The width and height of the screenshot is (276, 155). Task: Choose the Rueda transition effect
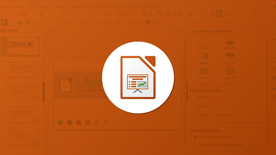pos(204,59)
